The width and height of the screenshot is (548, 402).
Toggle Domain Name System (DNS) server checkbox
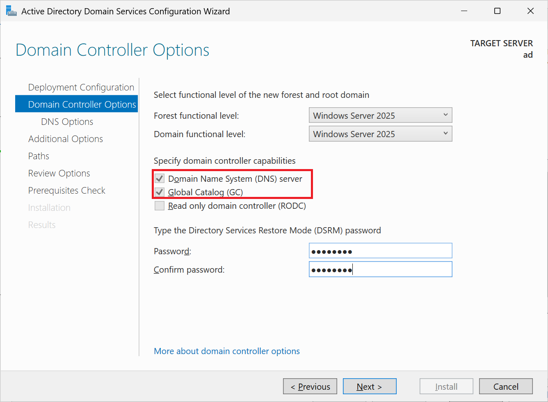coord(160,178)
